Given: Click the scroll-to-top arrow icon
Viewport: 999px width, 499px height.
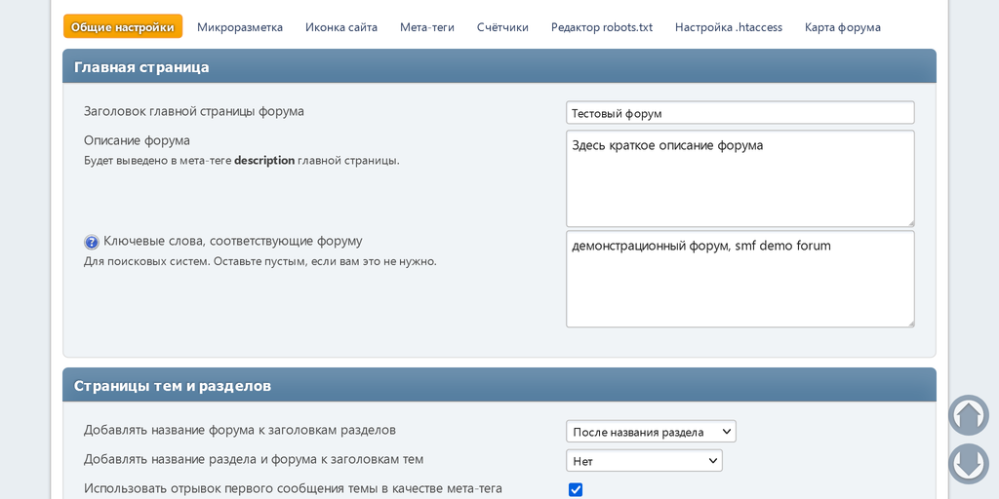Looking at the screenshot, I should point(968,415).
